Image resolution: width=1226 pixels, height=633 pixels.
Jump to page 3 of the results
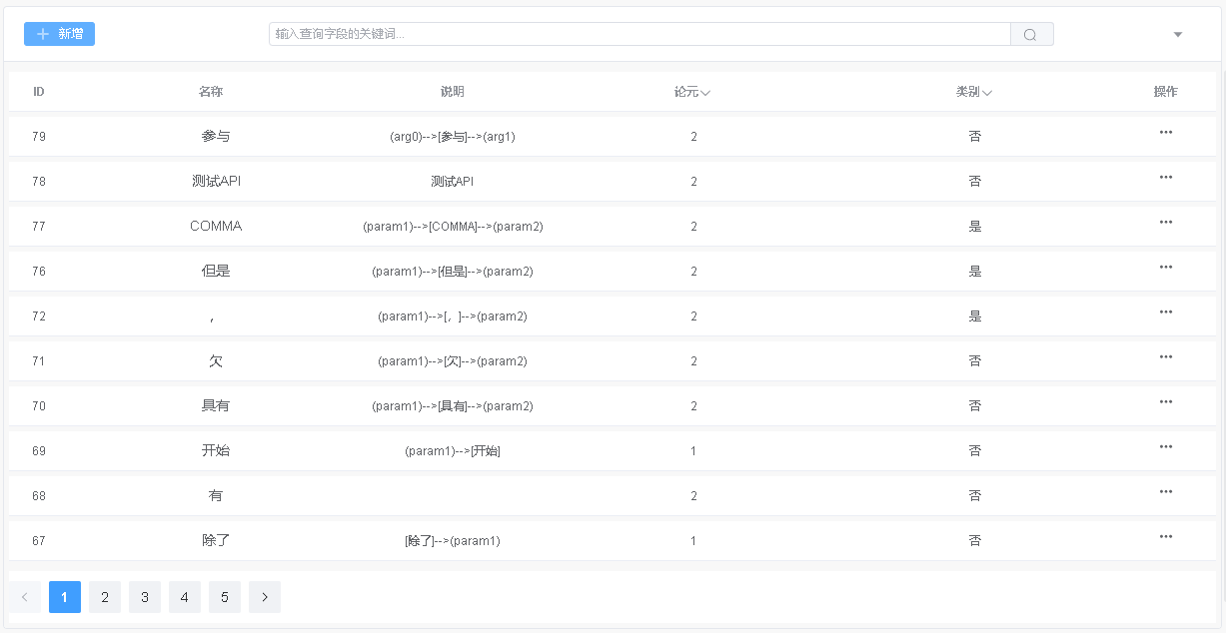click(x=144, y=596)
